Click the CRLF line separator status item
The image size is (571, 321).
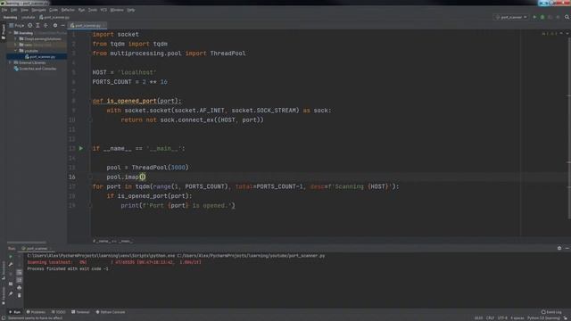click(490, 318)
